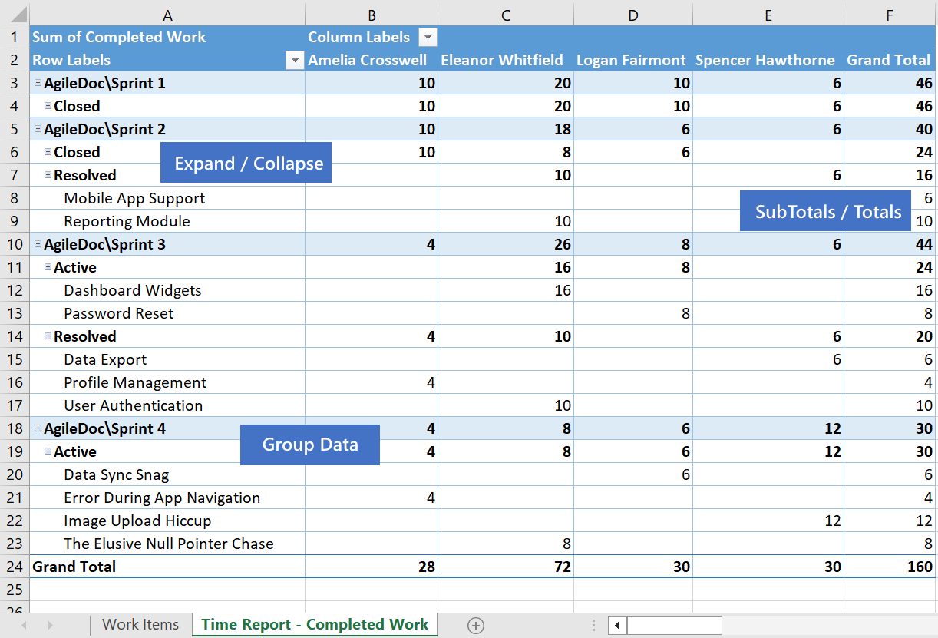Click the Expand / Collapse button
This screenshot has width=938, height=638.
tap(246, 162)
